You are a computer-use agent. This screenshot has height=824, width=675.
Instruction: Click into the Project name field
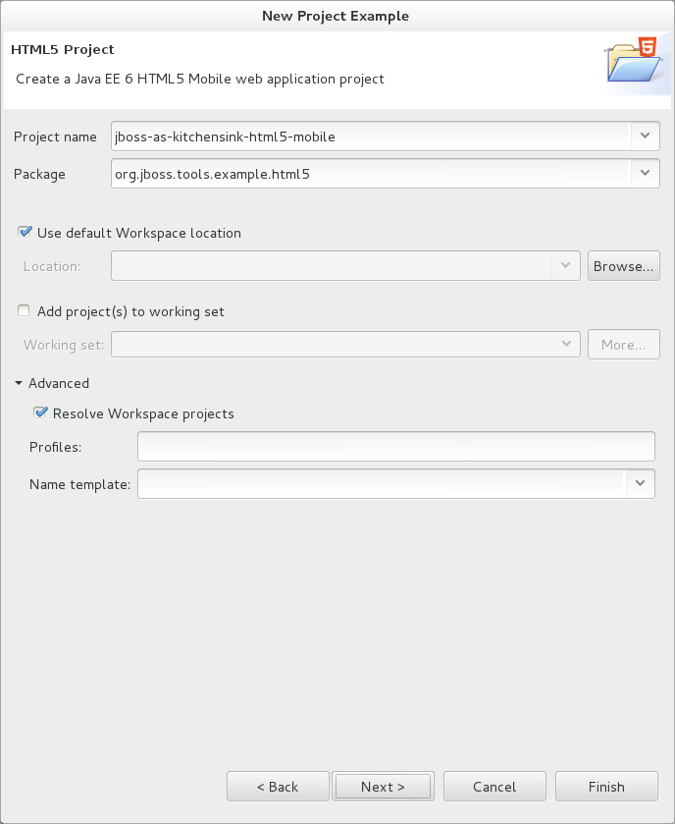pyautogui.click(x=371, y=137)
